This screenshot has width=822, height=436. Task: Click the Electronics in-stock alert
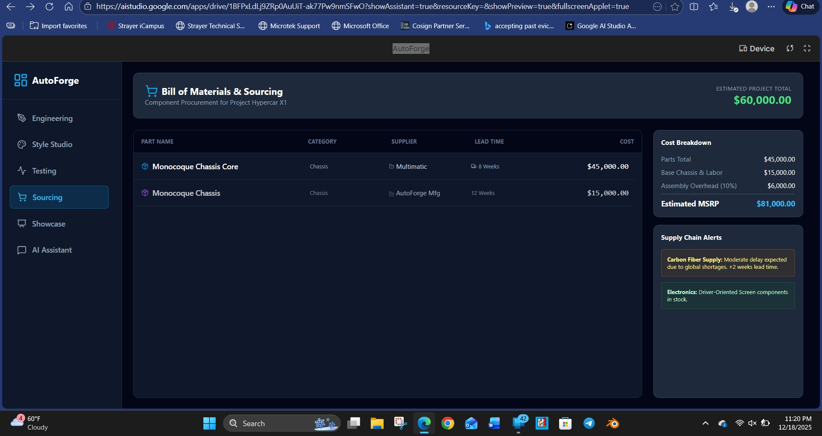coord(727,296)
